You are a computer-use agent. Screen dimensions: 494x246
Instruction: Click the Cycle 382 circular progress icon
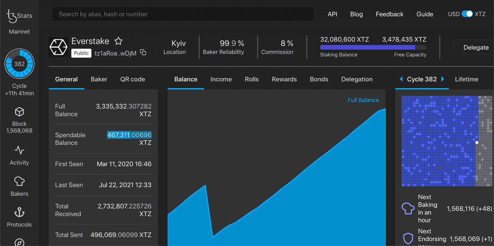(x=19, y=64)
